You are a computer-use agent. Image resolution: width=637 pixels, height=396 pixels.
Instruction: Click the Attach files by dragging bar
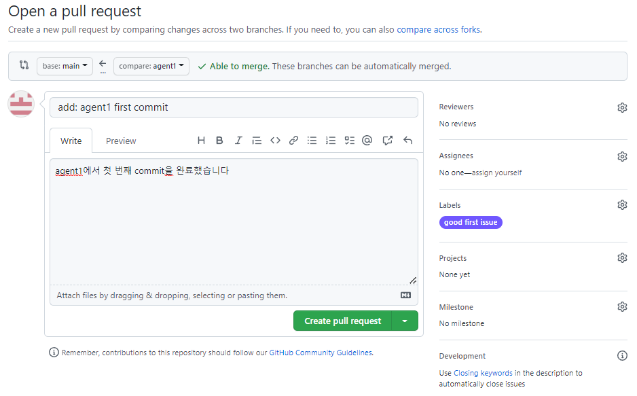point(234,295)
